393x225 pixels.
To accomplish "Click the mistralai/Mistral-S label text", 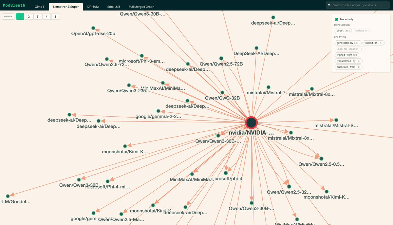I will click(x=336, y=125).
